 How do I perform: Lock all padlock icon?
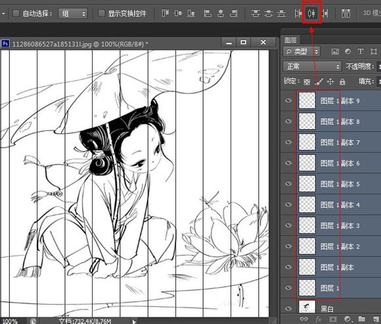click(x=342, y=81)
